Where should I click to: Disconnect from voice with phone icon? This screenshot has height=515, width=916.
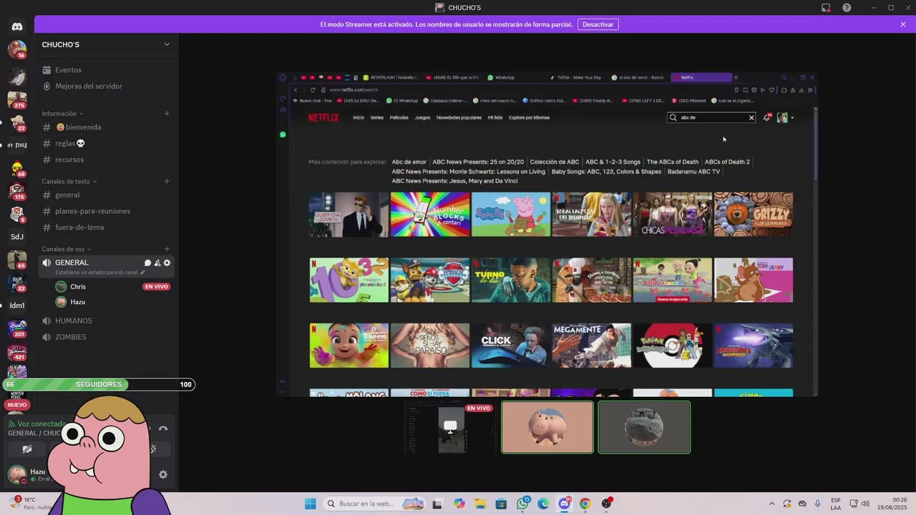click(x=162, y=428)
